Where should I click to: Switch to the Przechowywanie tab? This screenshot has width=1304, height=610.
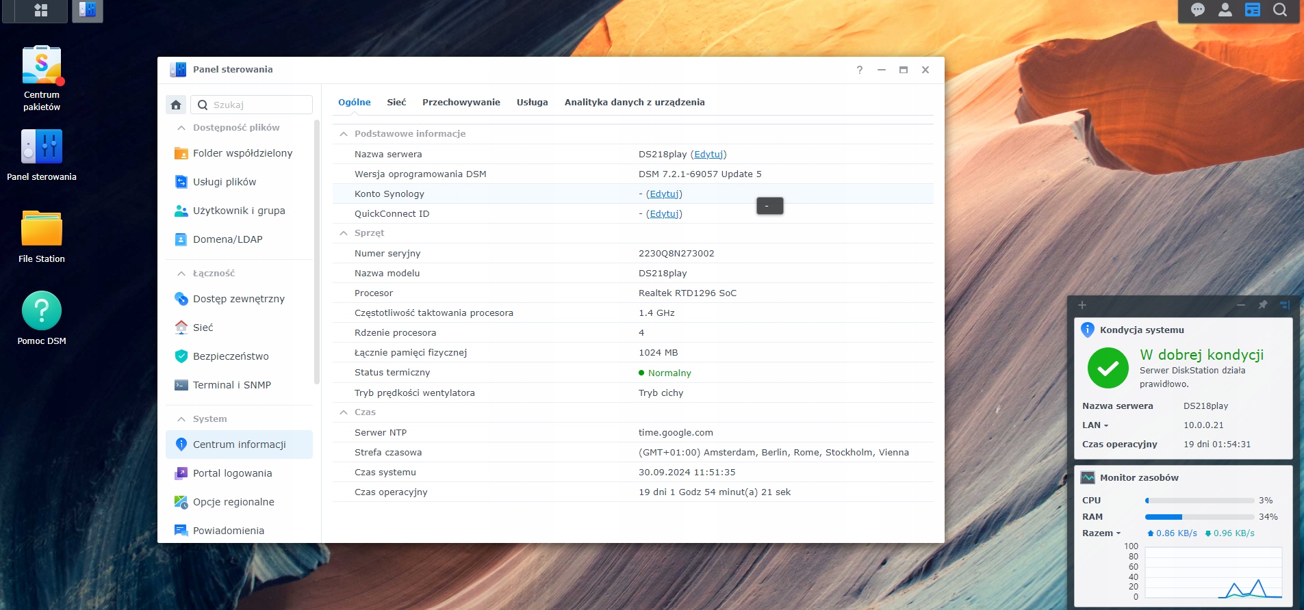pyautogui.click(x=461, y=103)
